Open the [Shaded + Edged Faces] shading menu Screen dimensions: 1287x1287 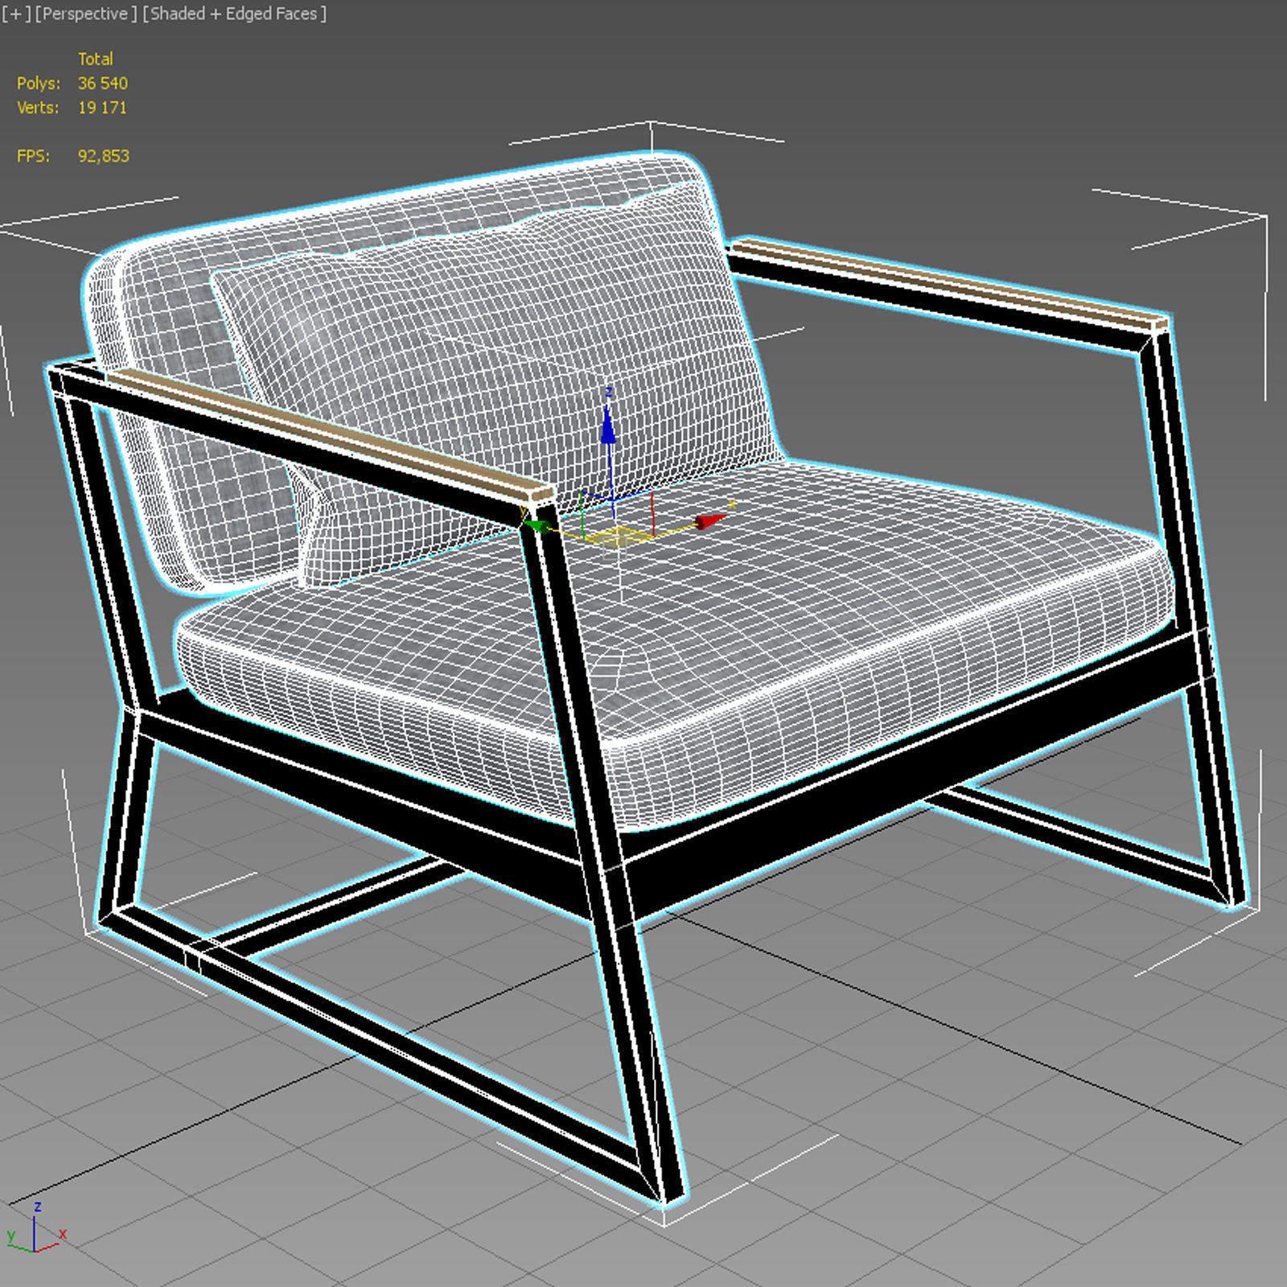coord(234,14)
